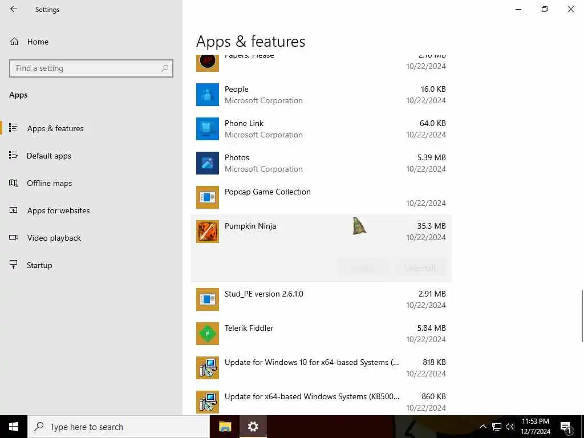Select the Phone Link app entry
Image resolution: width=584 pixels, height=438 pixels.
pos(321,129)
